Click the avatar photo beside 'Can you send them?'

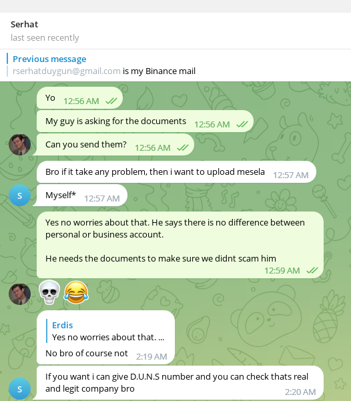point(20,145)
